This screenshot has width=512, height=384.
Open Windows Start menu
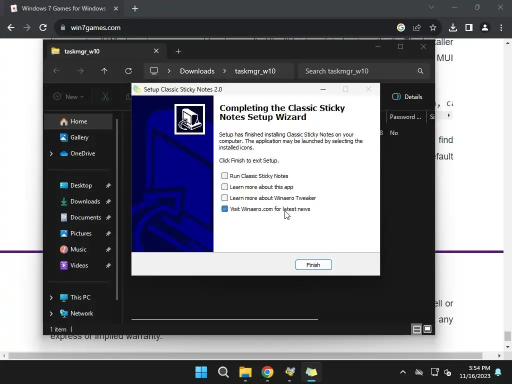tap(201, 372)
